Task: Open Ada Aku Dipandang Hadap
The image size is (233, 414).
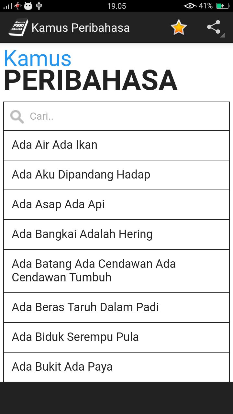Action: coord(116,175)
